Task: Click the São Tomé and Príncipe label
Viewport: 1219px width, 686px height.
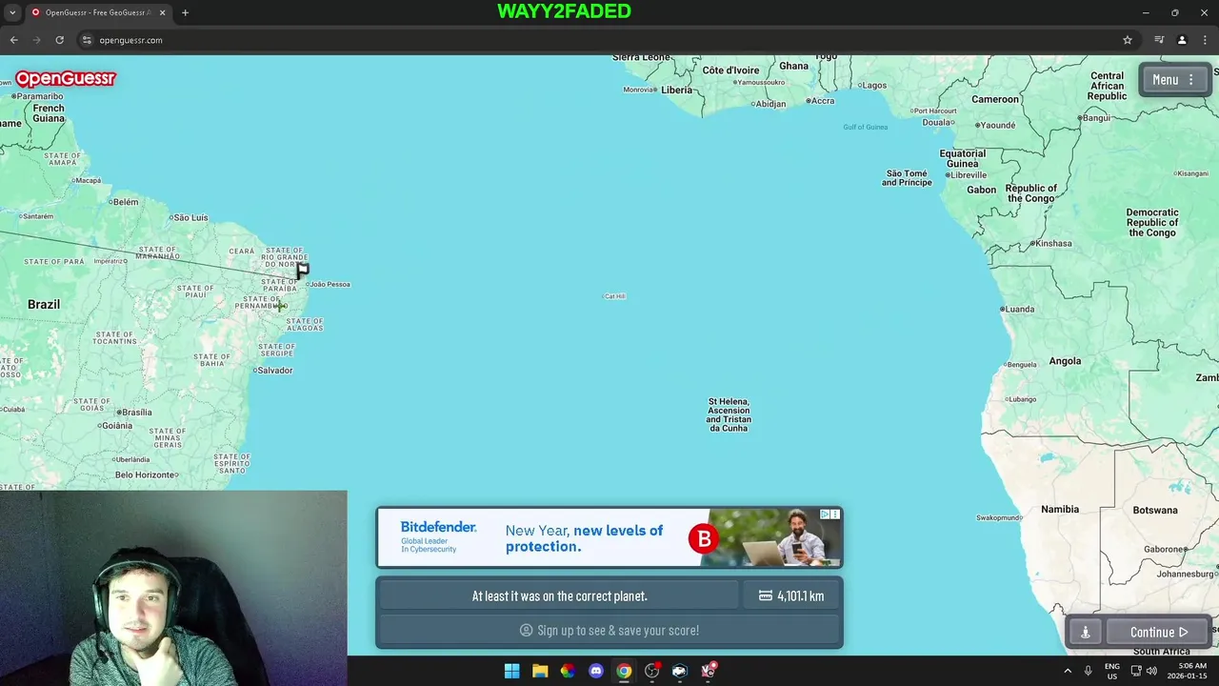Action: [907, 178]
